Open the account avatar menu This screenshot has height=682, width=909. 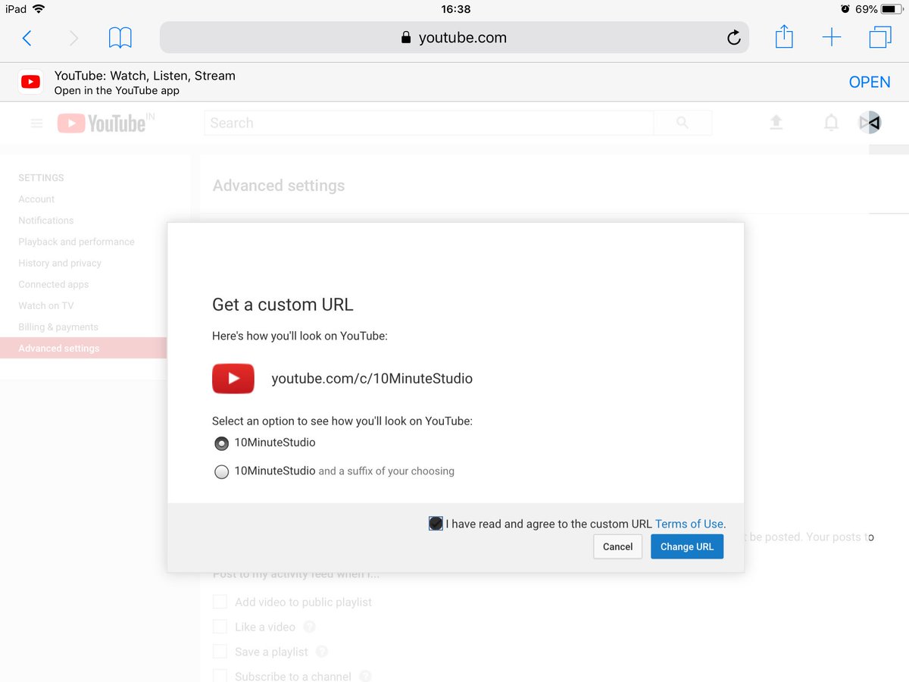click(870, 123)
